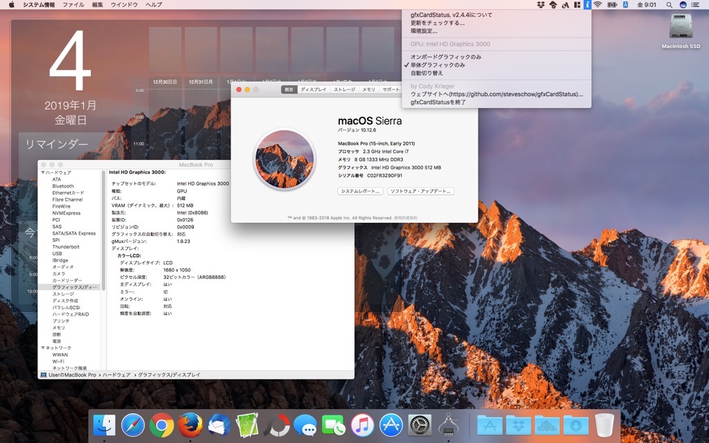Select ストレージ in the System Information sidebar
This screenshot has width=709, height=443.
pyautogui.click(x=63, y=293)
